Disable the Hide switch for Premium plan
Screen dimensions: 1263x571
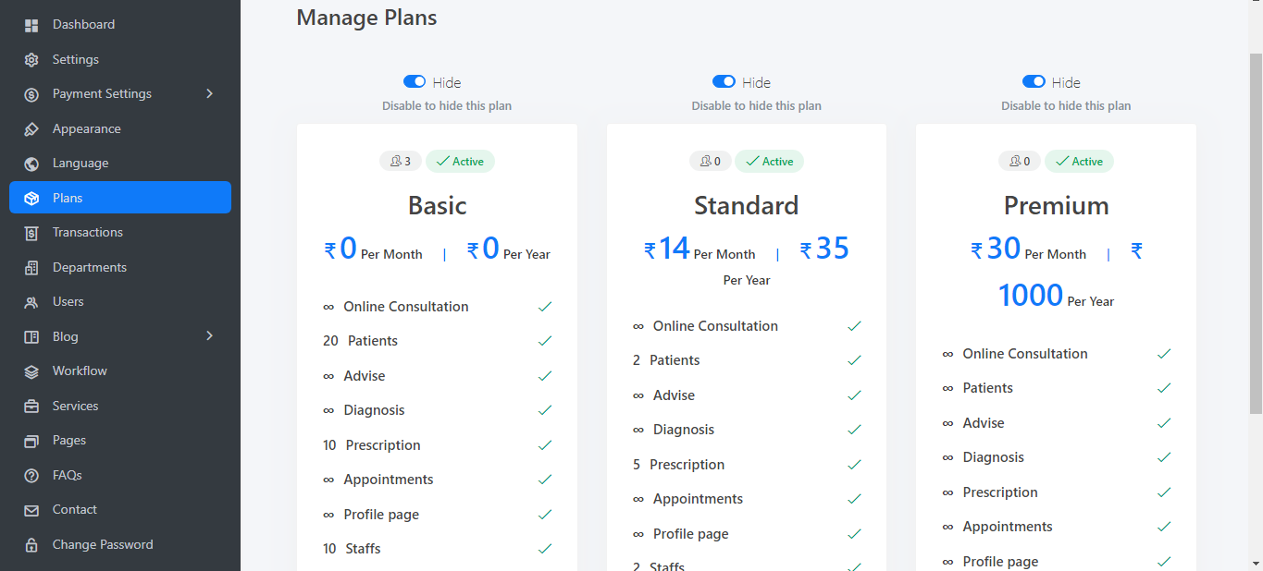pyautogui.click(x=1034, y=82)
